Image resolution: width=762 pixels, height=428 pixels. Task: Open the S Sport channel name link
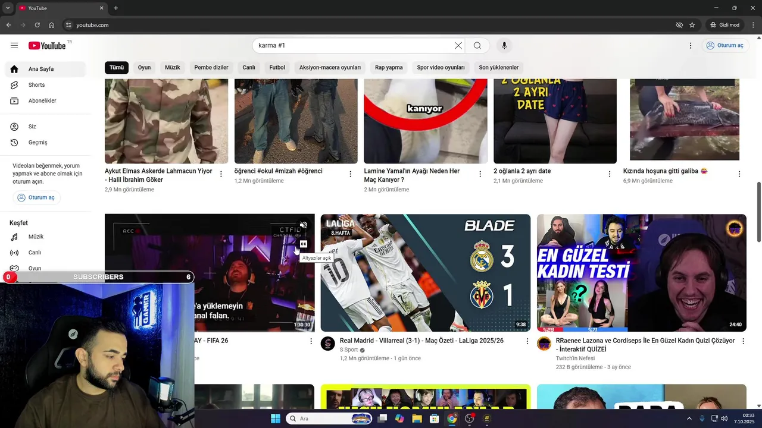(349, 350)
